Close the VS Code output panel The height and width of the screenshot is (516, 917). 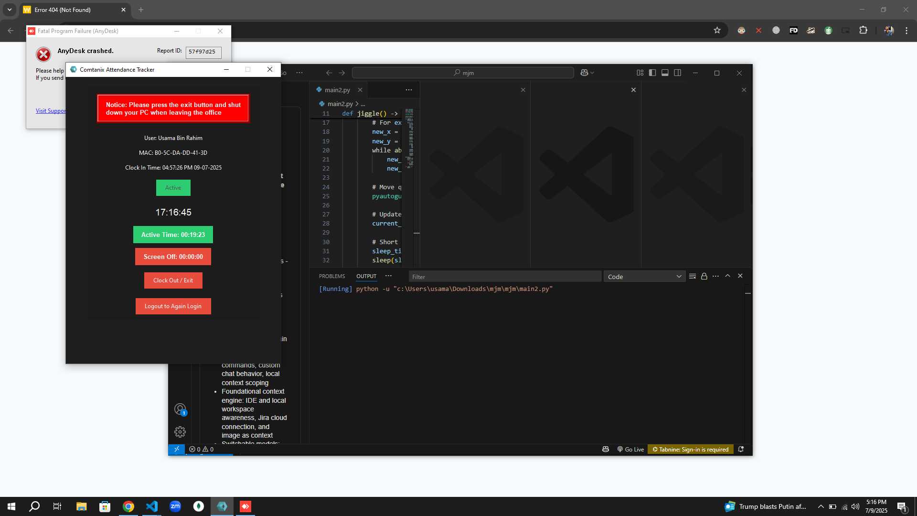point(740,276)
